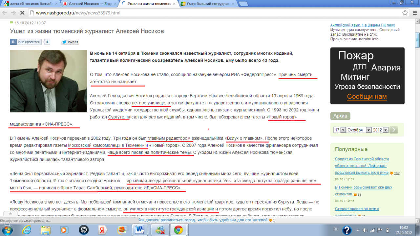
Task: Open the archive month dropdown 'Октября'
Action: (x=359, y=130)
